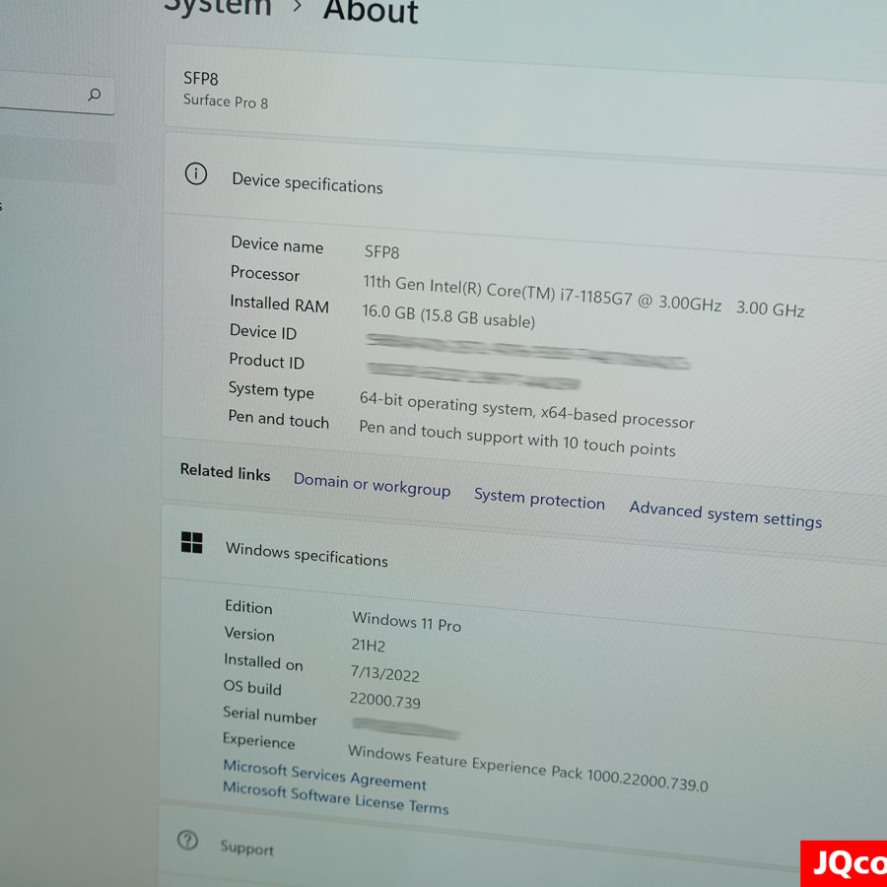This screenshot has height=887, width=887.
Task: Select the 10 touch points value
Action: (x=517, y=438)
